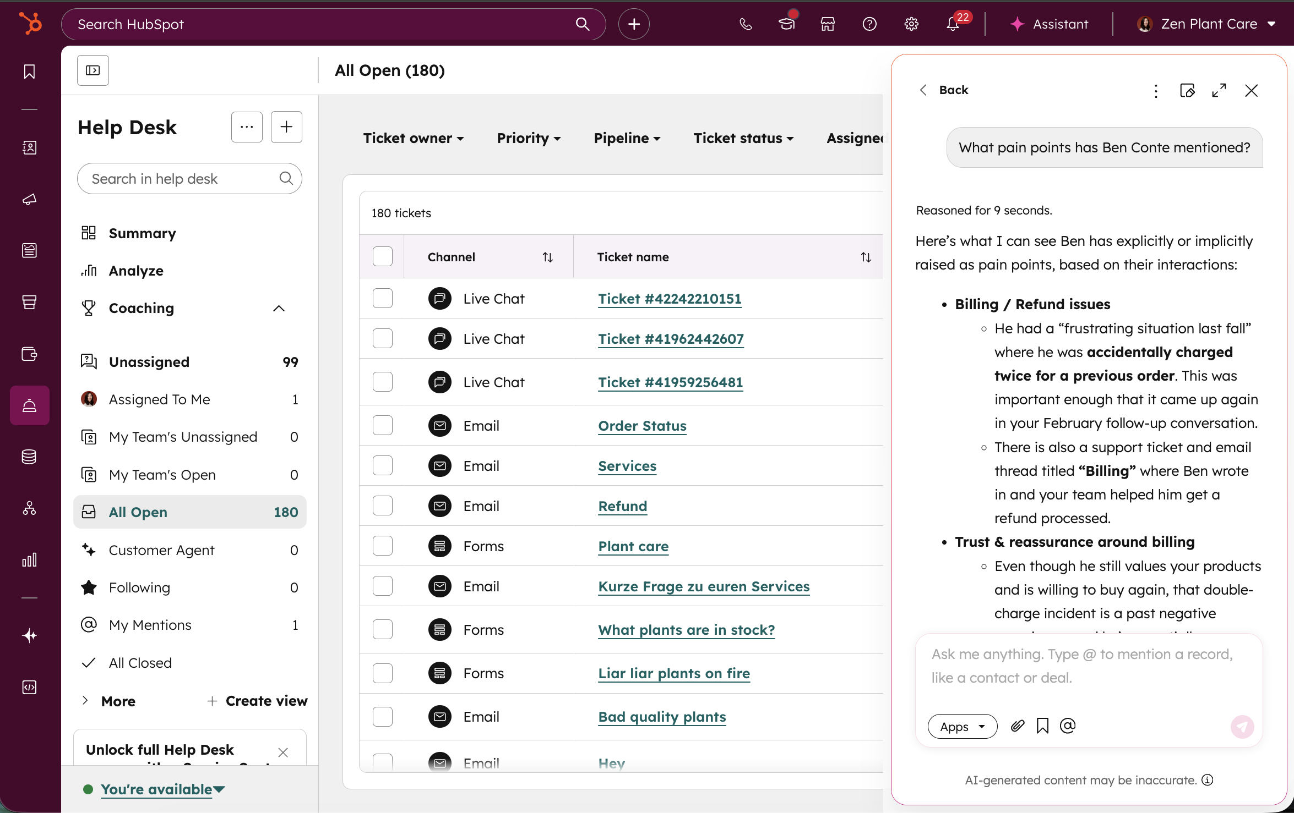Screen dimensions: 1294x813
Task: Open the Refund ticket link
Action: click(x=622, y=506)
